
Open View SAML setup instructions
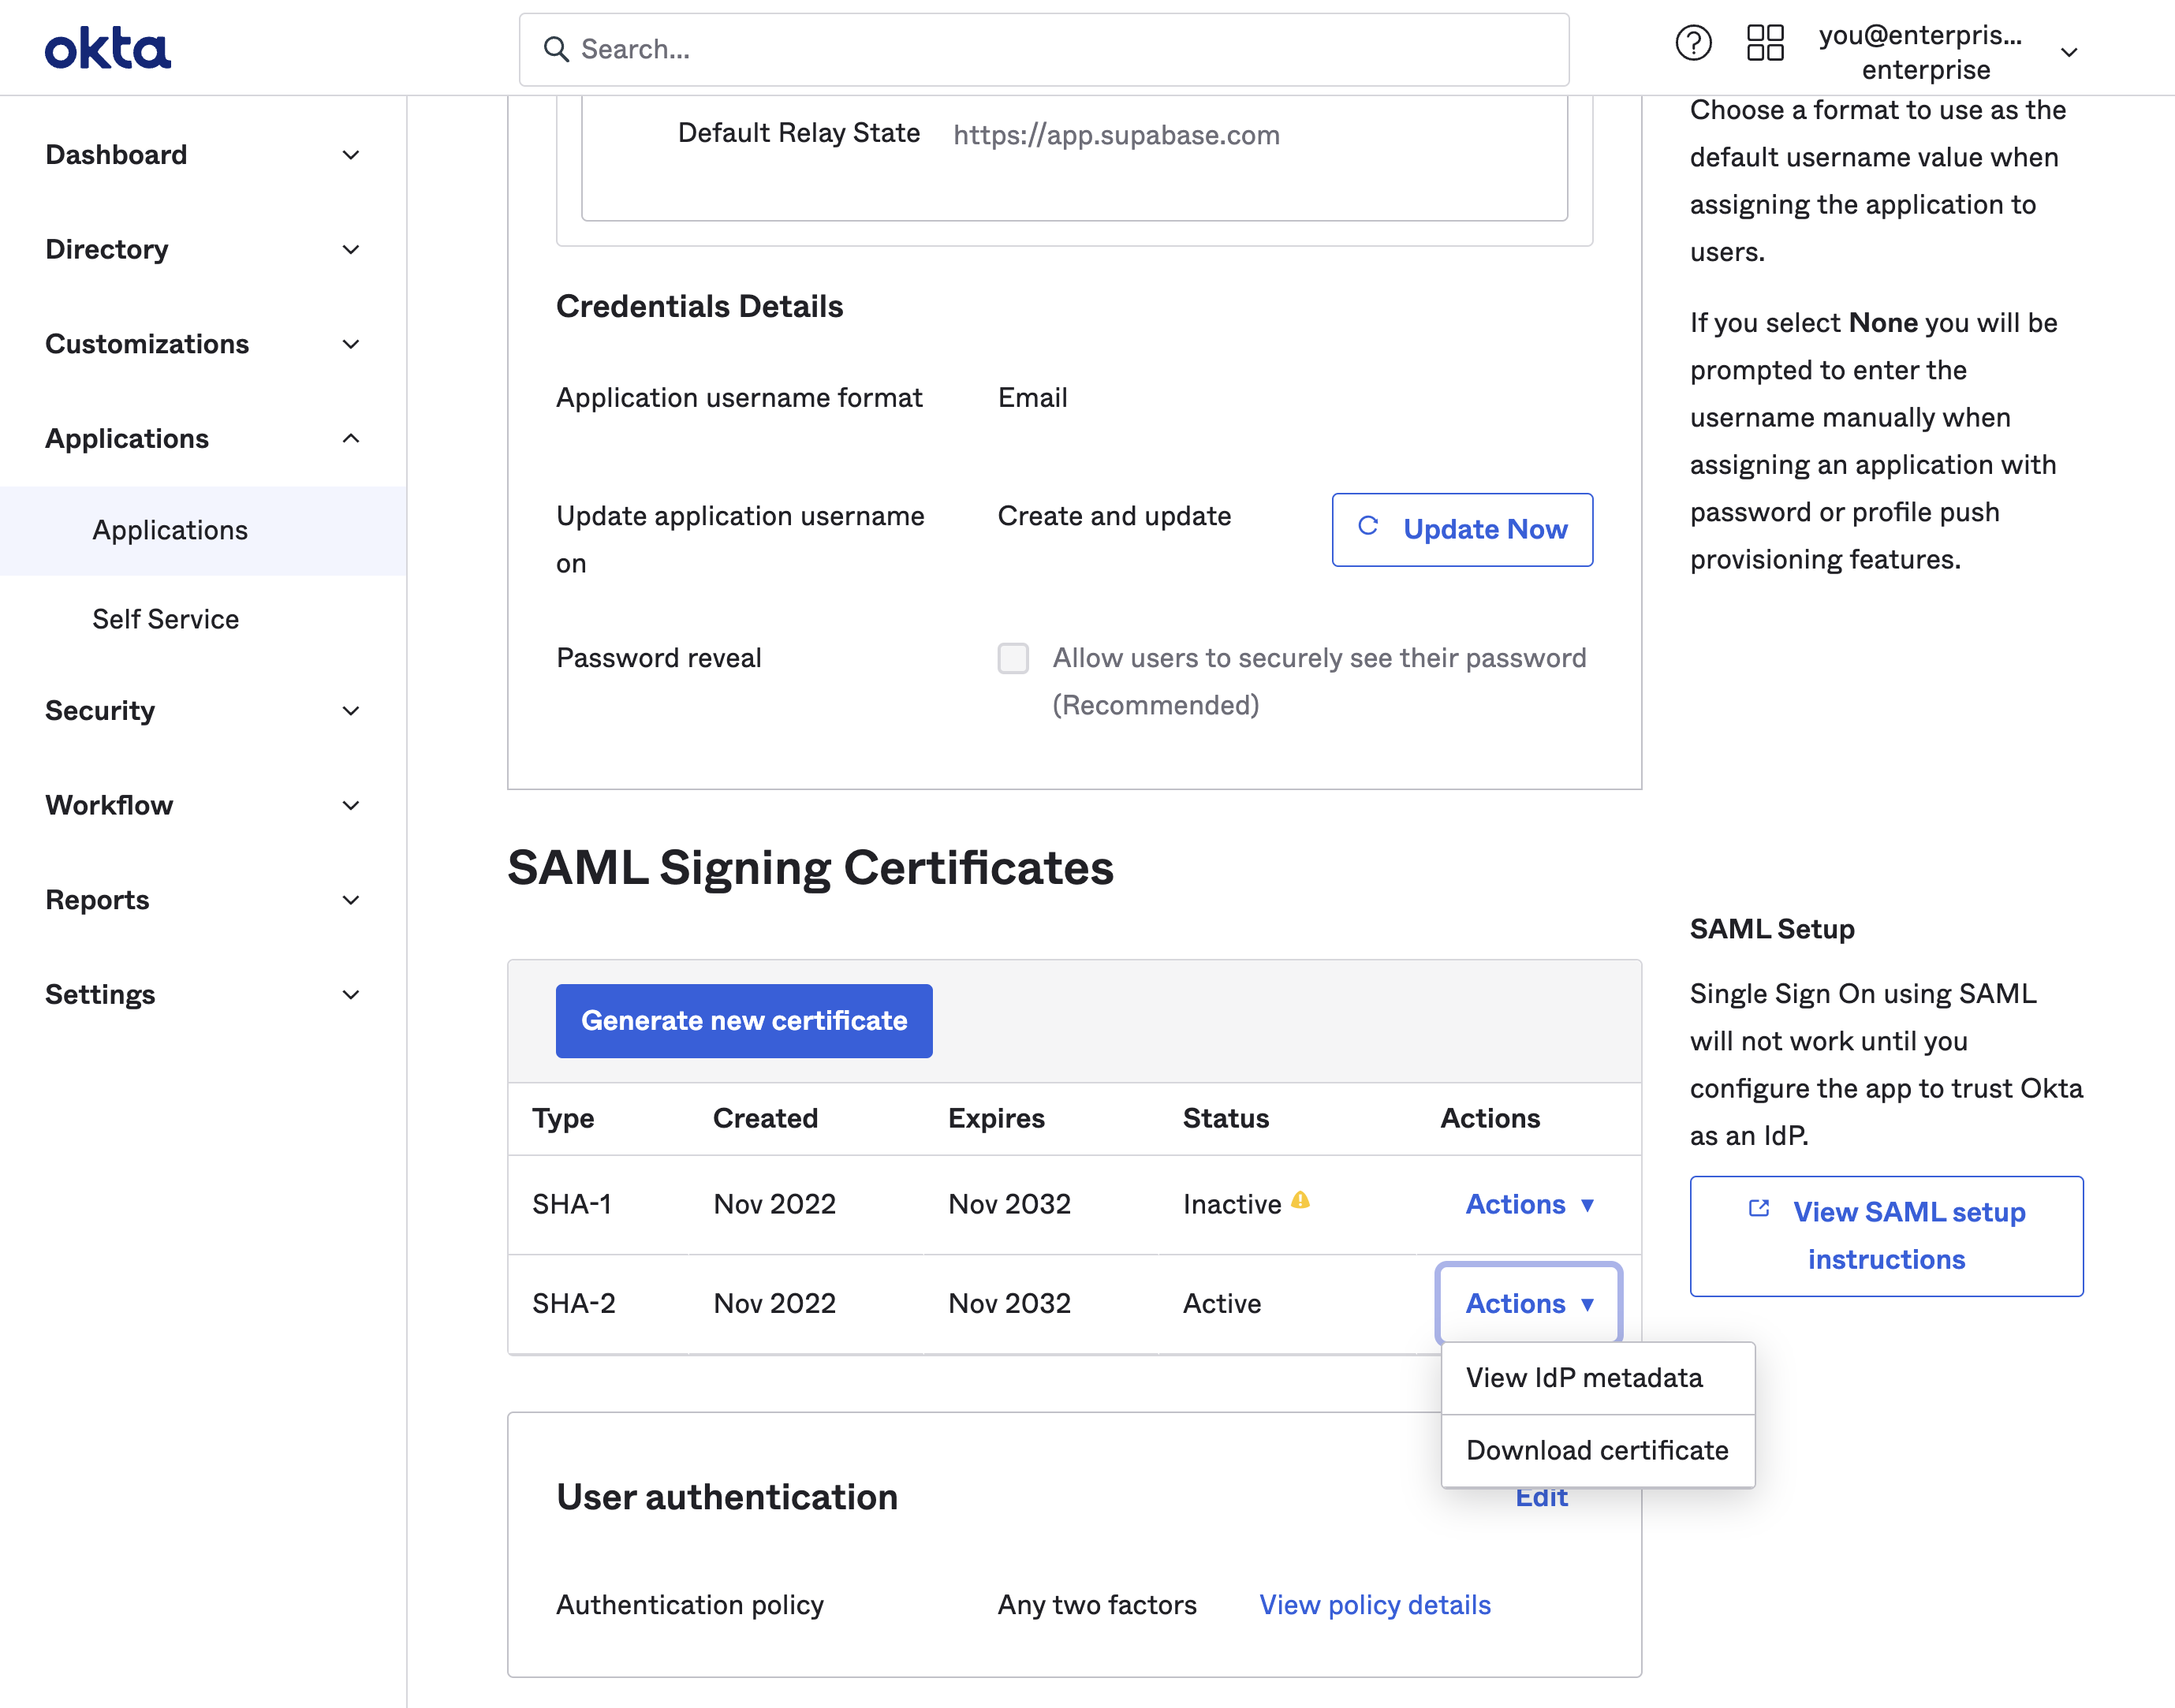tap(1885, 1236)
